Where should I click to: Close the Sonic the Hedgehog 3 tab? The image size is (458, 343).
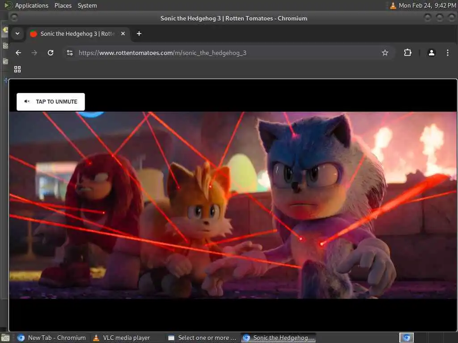pos(123,33)
